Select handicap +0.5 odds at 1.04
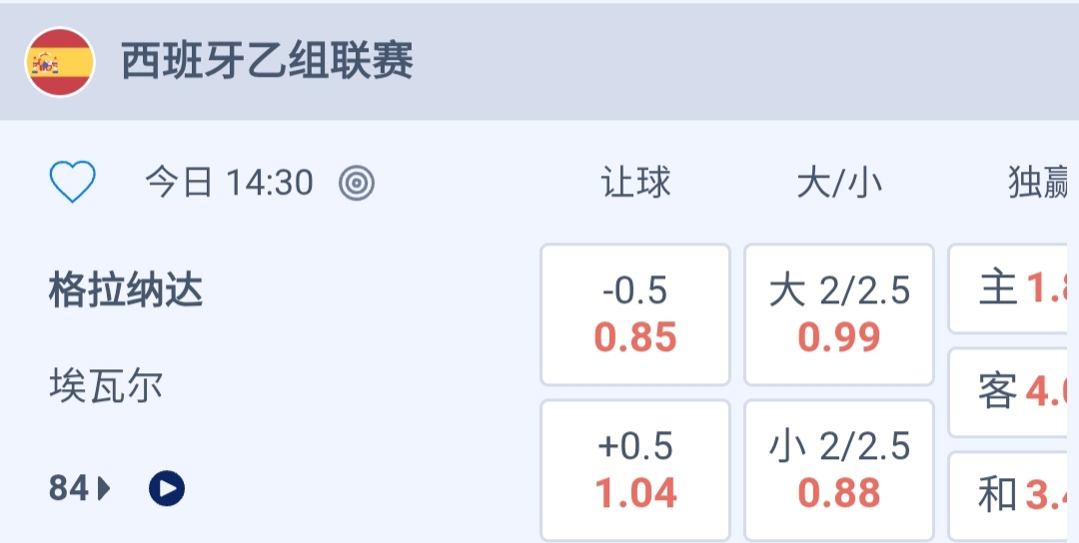The width and height of the screenshot is (1079, 543). coord(635,470)
